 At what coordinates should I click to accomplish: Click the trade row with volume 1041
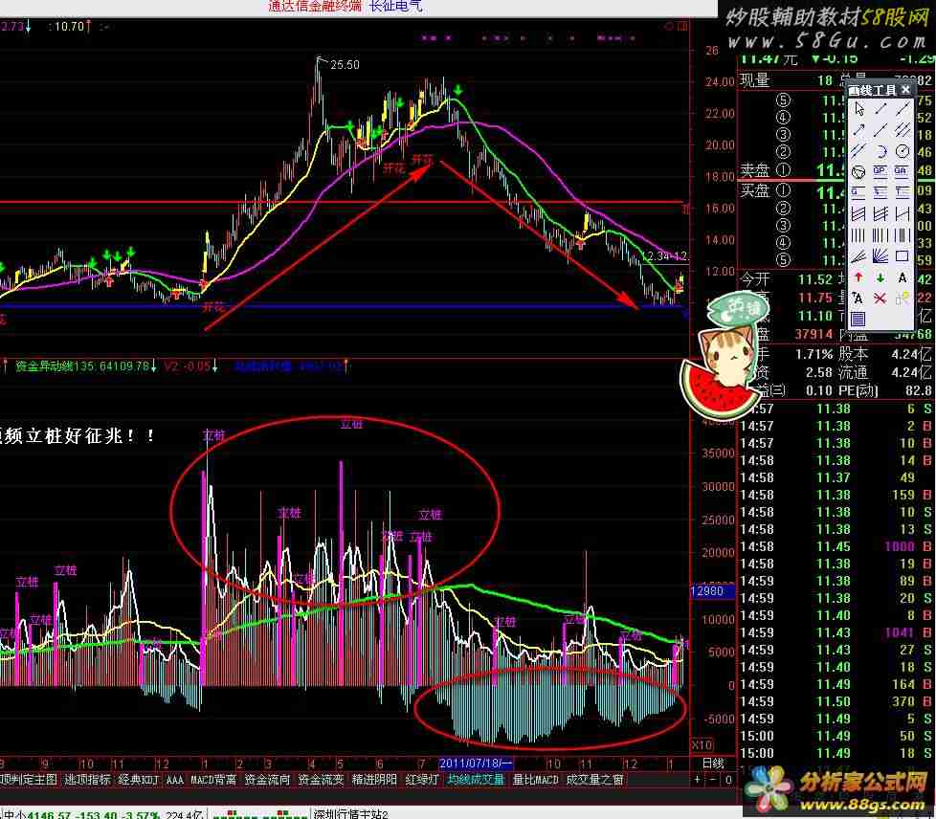(836, 632)
